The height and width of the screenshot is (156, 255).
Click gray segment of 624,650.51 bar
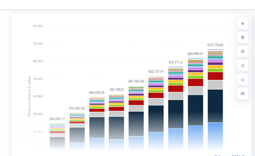[195, 91]
